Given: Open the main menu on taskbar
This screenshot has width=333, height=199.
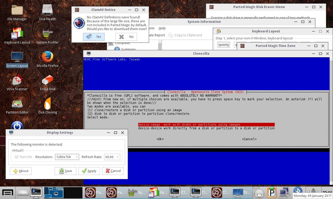Looking at the screenshot, I should click(x=8, y=193).
